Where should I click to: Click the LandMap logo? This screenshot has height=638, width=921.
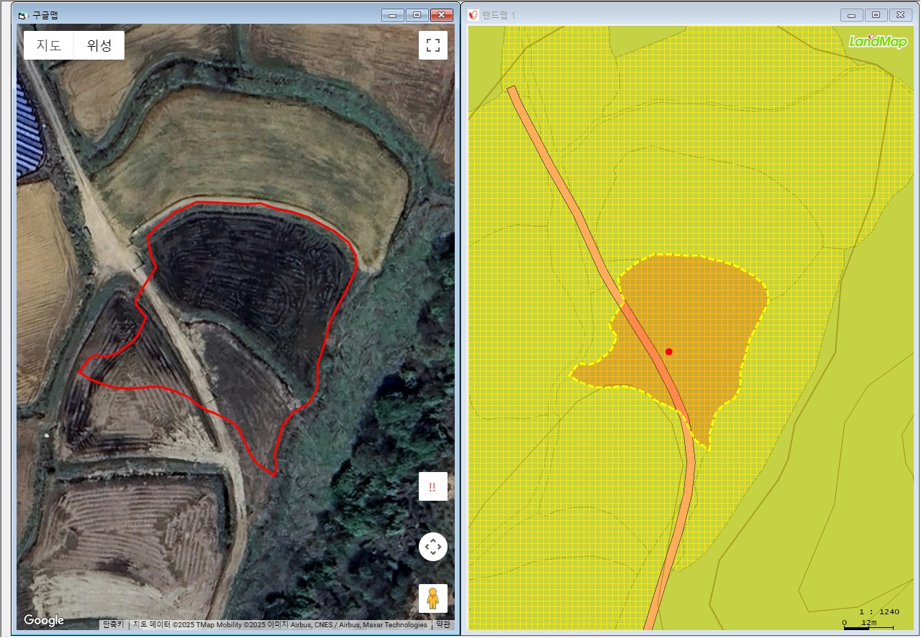click(x=878, y=42)
